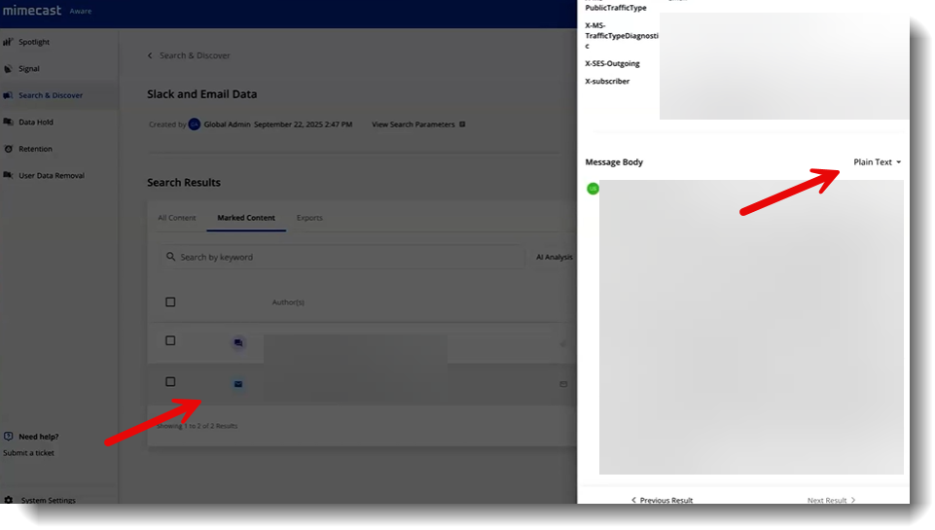Click the green avatar in Message Body

pos(593,189)
